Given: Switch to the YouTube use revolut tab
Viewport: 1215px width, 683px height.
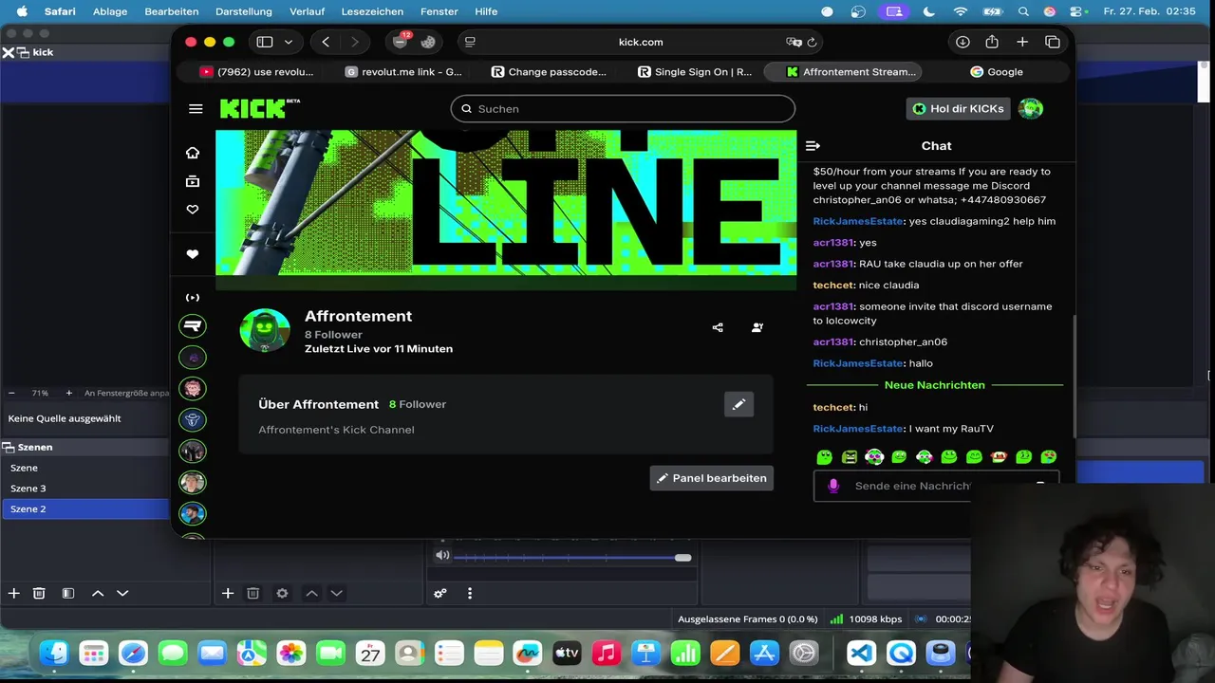Looking at the screenshot, I should click(255, 72).
